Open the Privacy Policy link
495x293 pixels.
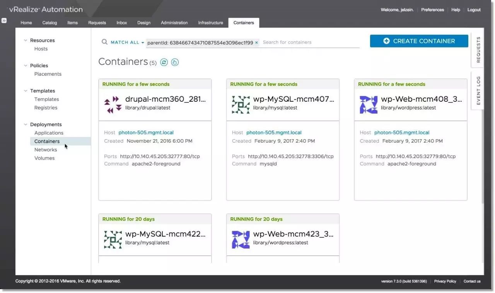point(445,281)
